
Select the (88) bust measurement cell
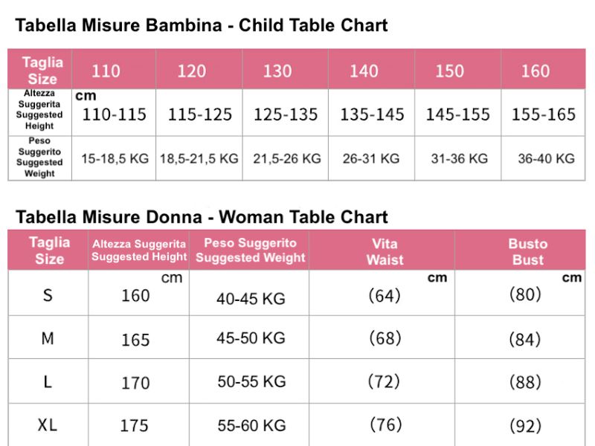click(524, 382)
